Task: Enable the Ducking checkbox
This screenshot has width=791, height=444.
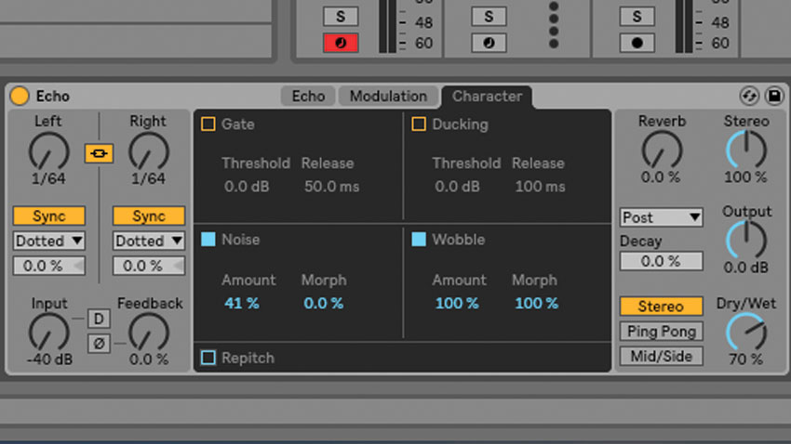Action: point(419,124)
